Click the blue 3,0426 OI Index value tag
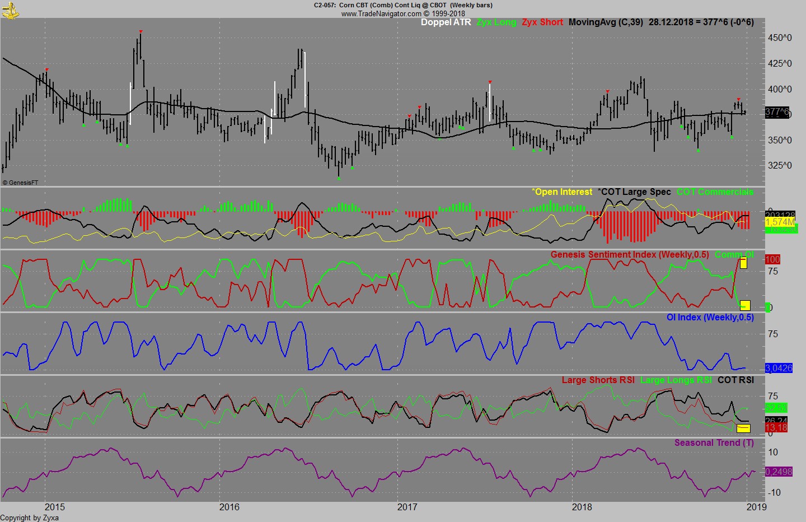806x522 pixels. (x=779, y=369)
